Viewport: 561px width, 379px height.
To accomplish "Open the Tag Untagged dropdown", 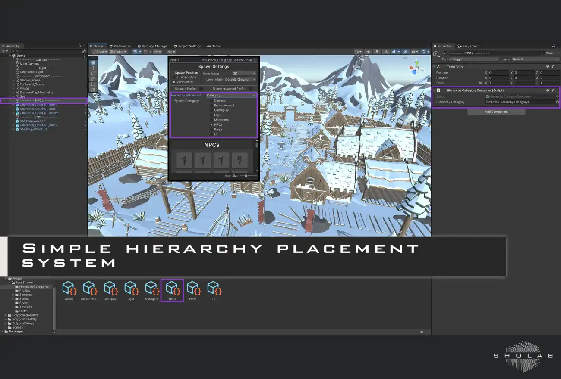I will point(473,59).
